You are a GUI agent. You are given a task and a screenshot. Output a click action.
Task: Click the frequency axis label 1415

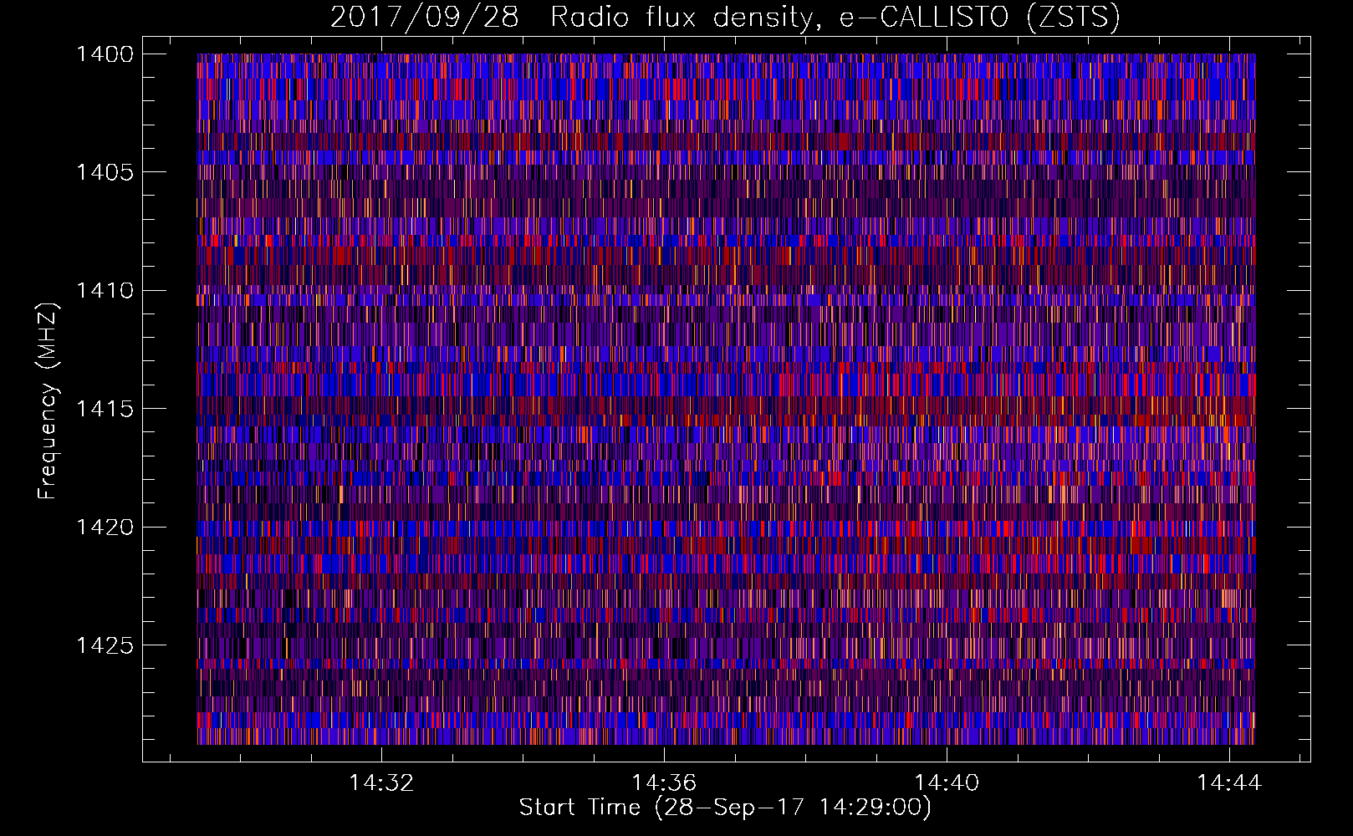[x=105, y=409]
